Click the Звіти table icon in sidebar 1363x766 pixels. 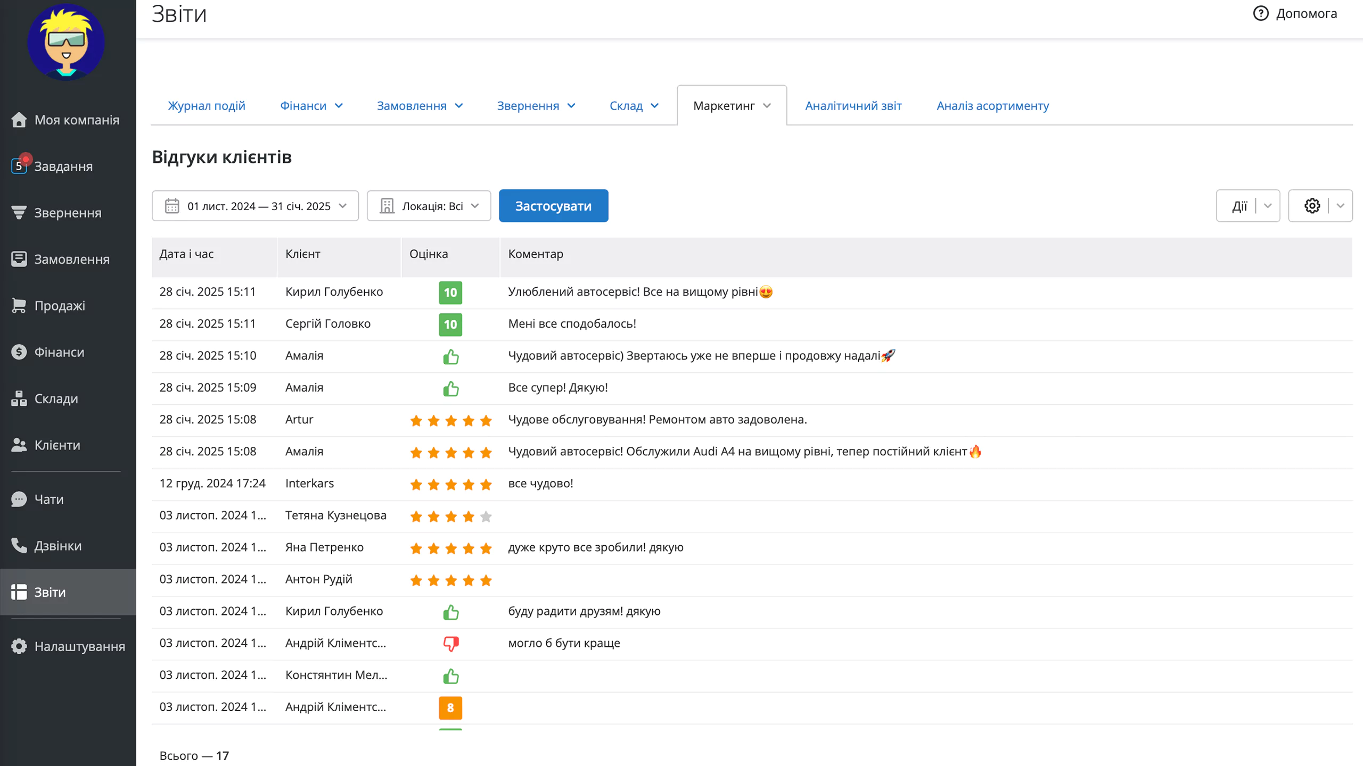point(19,592)
